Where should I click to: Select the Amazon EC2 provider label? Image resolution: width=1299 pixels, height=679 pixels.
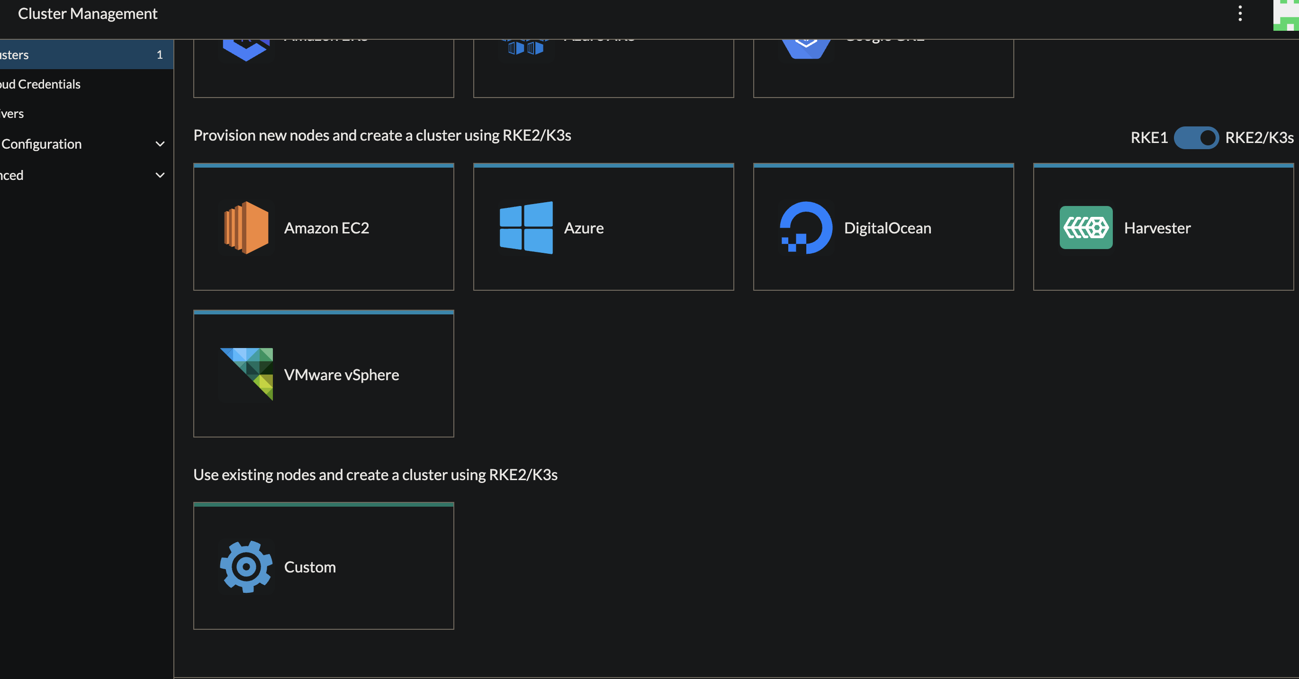[326, 228]
